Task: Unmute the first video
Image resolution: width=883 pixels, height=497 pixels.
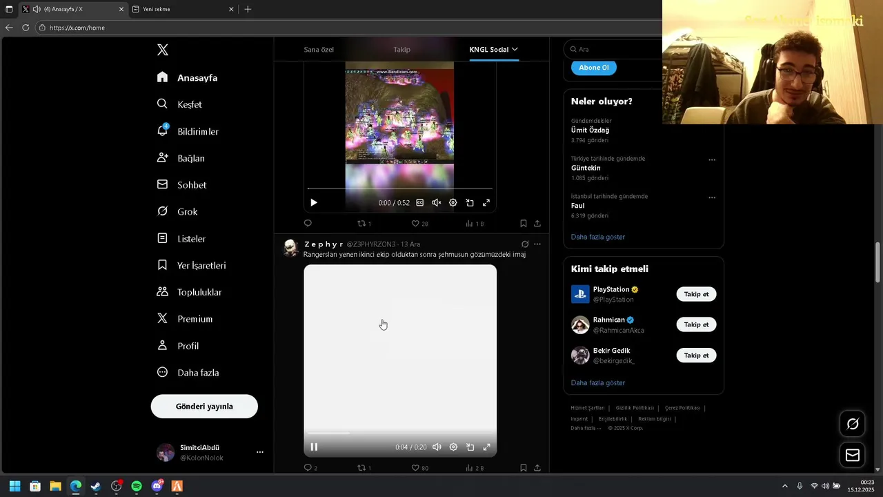Action: [x=436, y=203]
